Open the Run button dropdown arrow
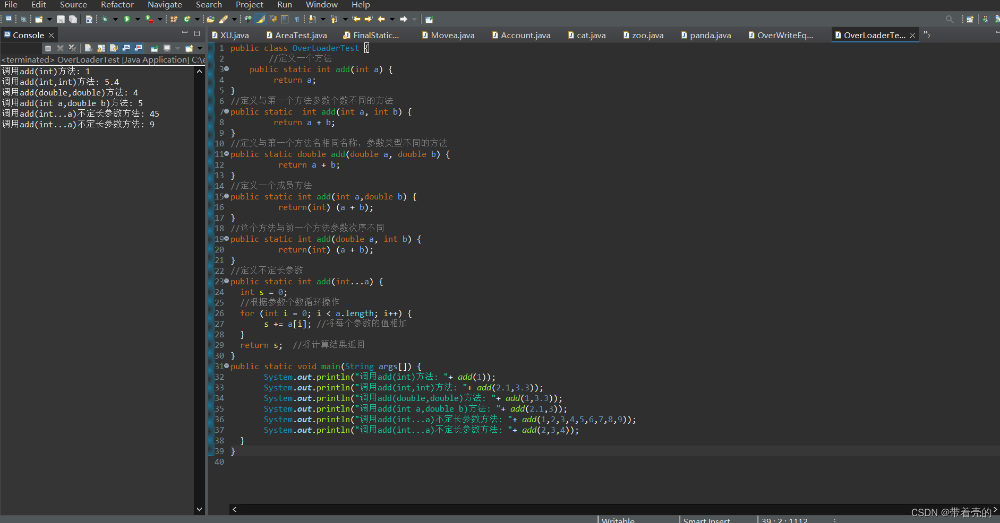The width and height of the screenshot is (1000, 523). tap(138, 19)
